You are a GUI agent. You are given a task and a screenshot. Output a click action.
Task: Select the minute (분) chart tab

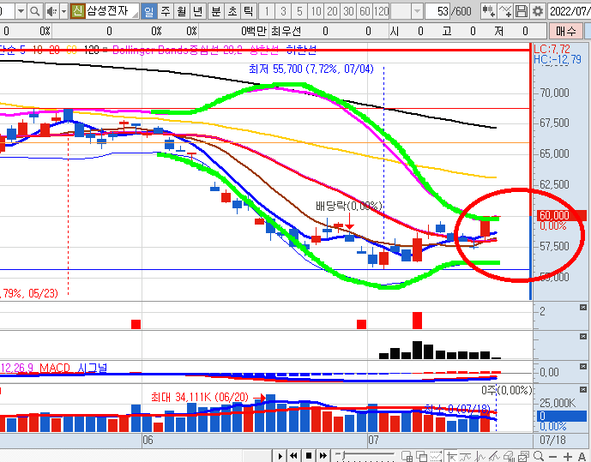tap(214, 11)
